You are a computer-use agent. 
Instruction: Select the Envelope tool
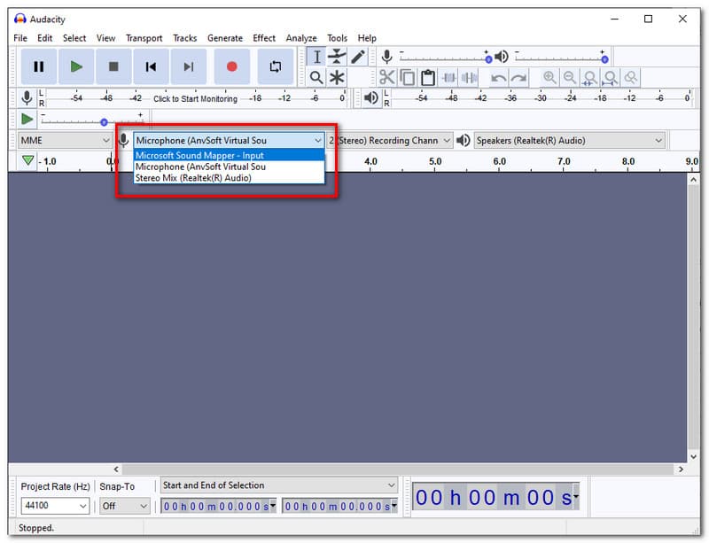coord(337,57)
